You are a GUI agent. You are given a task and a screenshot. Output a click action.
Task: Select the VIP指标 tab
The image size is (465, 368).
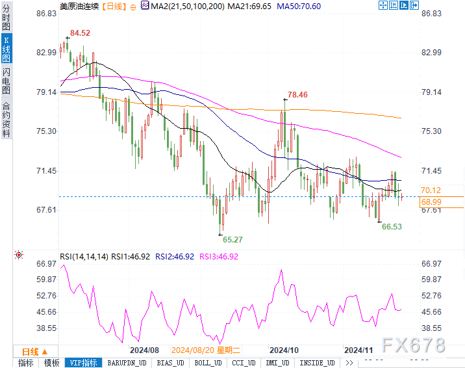pyautogui.click(x=83, y=363)
